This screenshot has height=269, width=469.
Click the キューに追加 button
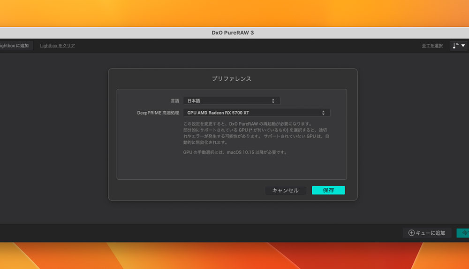click(427, 233)
